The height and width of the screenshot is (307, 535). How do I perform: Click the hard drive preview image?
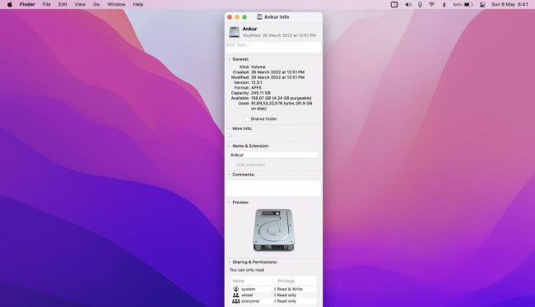(273, 230)
